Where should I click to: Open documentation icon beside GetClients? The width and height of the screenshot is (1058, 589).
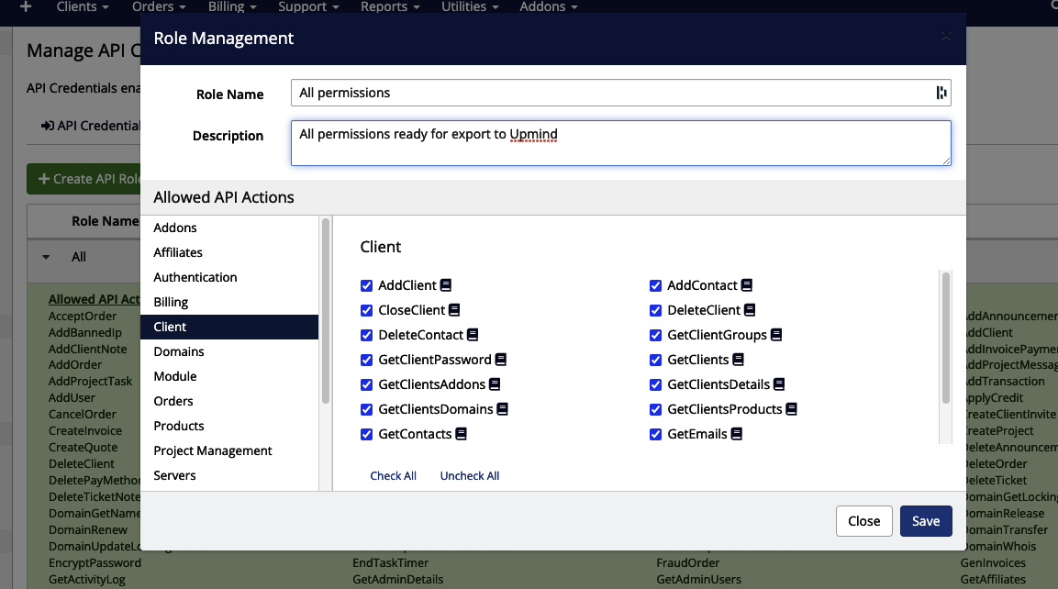(738, 360)
